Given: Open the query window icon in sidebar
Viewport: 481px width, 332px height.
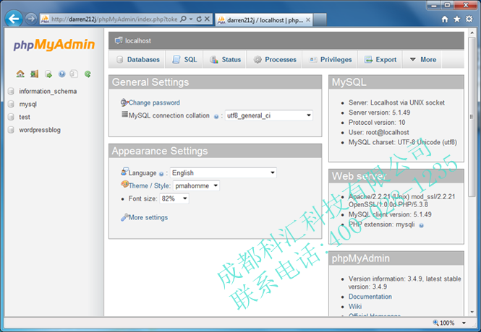Looking at the screenshot, I should (x=48, y=74).
